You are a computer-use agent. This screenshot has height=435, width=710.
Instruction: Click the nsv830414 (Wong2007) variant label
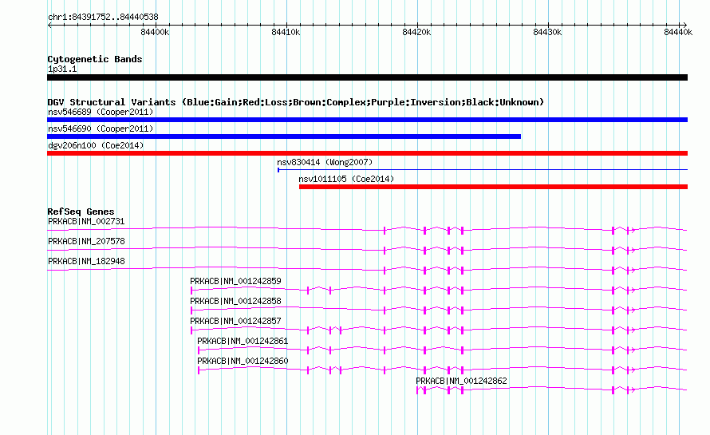(325, 162)
